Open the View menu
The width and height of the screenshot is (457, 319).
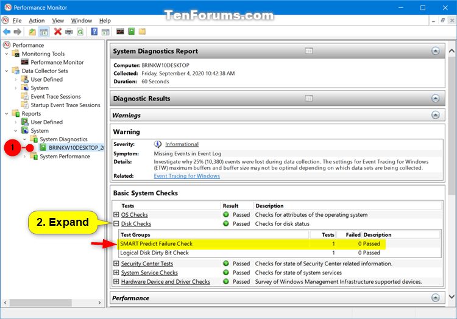tap(58, 21)
